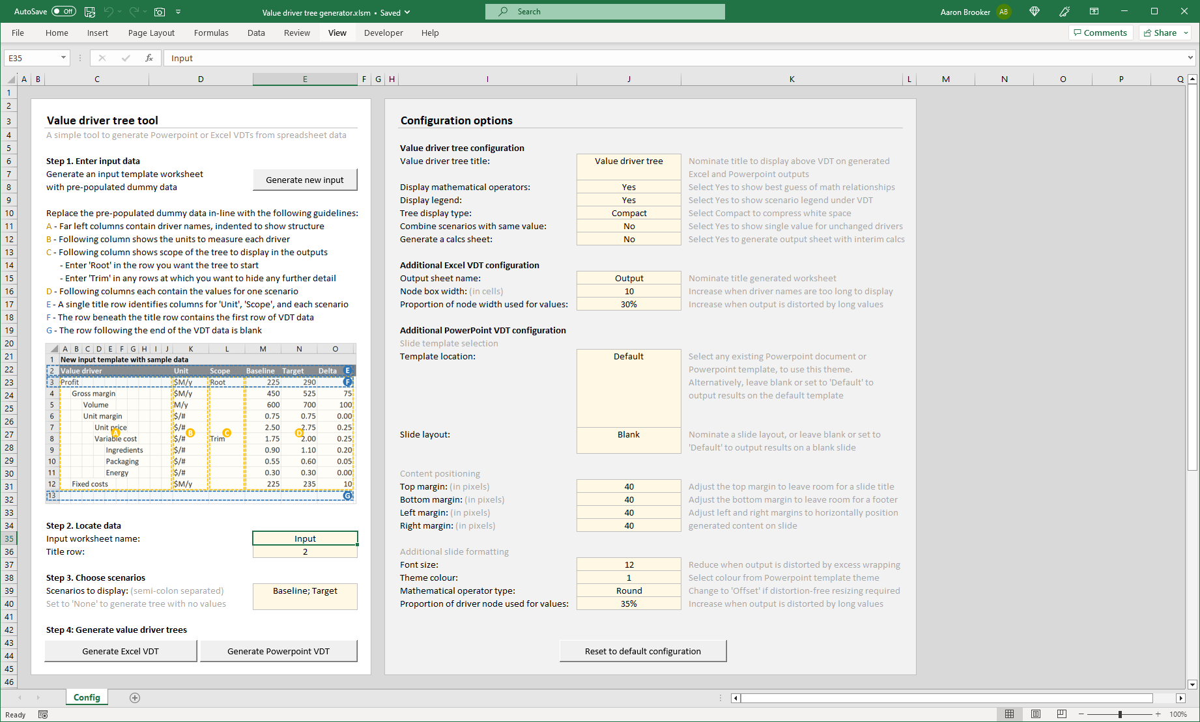Viewport: 1200px width, 722px height.
Task: Click the New sheet plus icon
Action: (135, 698)
